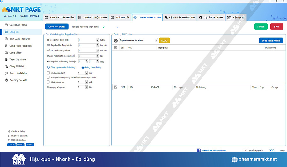287x167 pixels.
Task: Click the green START button
Action: point(261,27)
